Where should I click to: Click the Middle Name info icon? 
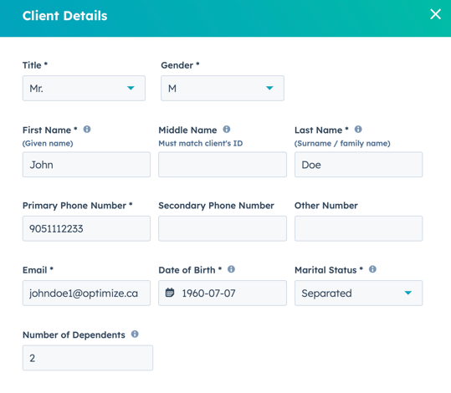227,130
